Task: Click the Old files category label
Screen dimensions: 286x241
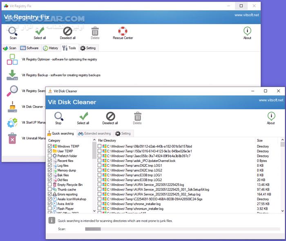Action: (63, 180)
